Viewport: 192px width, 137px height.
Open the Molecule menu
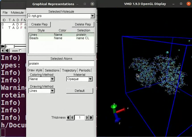point(17,13)
